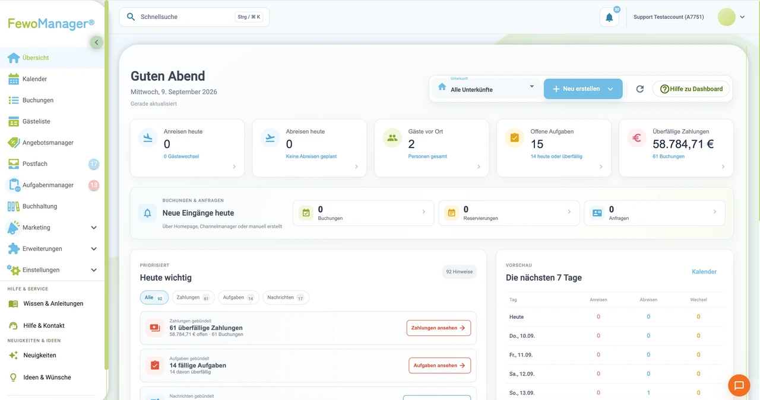
Task: Open the Reservierungen new entries card
Action: pos(508,213)
